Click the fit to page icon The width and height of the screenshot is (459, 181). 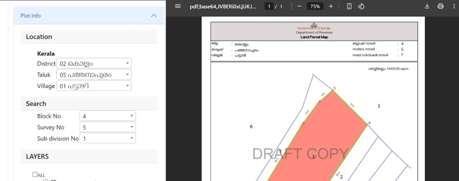coord(349,6)
